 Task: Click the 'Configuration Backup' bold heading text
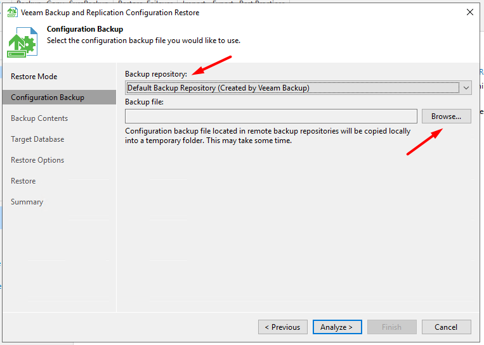click(x=85, y=29)
